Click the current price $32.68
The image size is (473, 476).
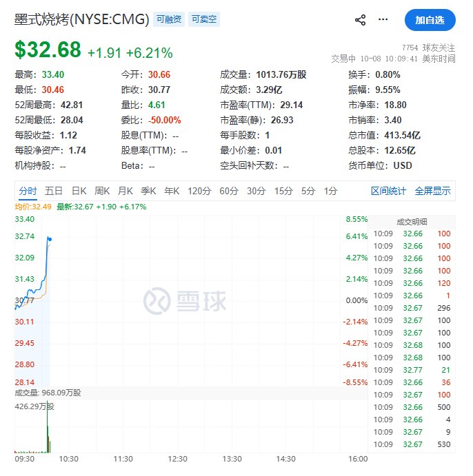coord(48,50)
